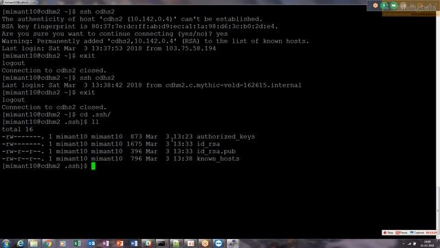Click the PuTTY window title bar text
Image resolution: width=440 pixels, height=248 pixels.
point(20,2)
